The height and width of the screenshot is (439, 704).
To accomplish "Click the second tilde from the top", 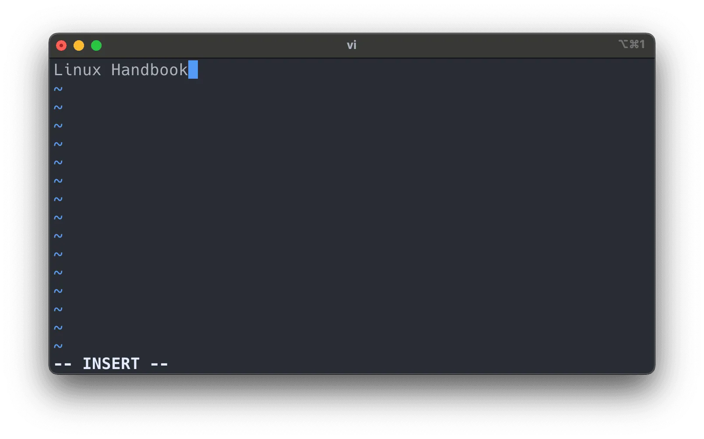I will pos(58,108).
